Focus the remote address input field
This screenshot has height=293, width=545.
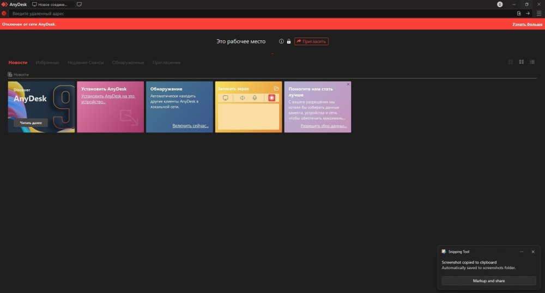pos(263,14)
